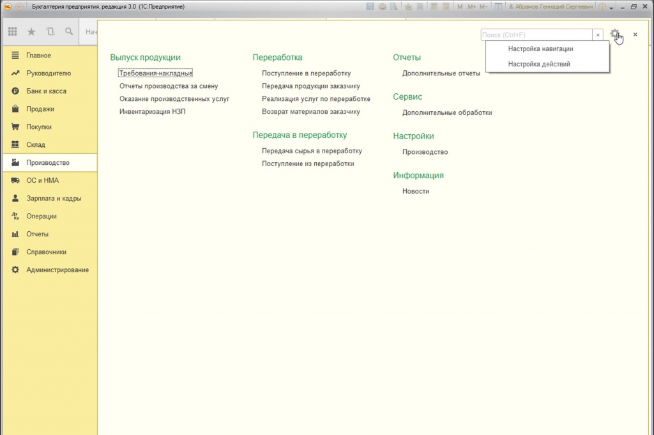Click the gear settings icon near search
Viewport: 654px width, 435px height.
614,34
